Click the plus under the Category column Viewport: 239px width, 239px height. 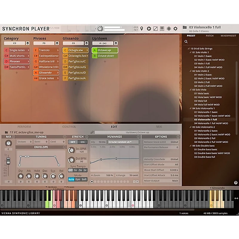[17, 73]
